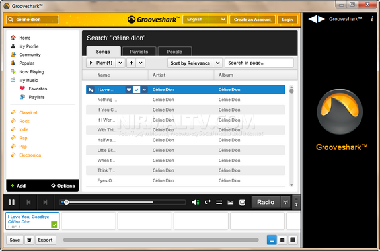The image size is (380, 251).
Task: Click Add at sidebar bottom
Action: pos(19,186)
